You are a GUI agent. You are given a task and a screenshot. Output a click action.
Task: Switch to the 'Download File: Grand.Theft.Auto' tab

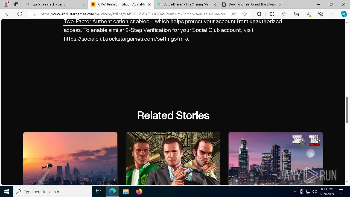tap(251, 4)
